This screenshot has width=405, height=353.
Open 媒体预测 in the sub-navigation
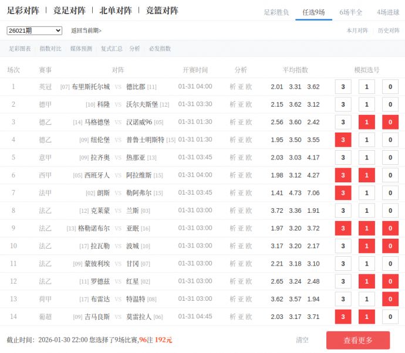coord(81,49)
